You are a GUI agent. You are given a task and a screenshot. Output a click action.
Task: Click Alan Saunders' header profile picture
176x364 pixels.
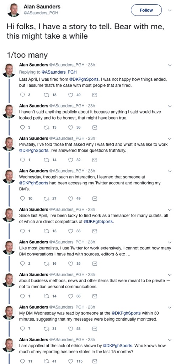click(x=14, y=10)
